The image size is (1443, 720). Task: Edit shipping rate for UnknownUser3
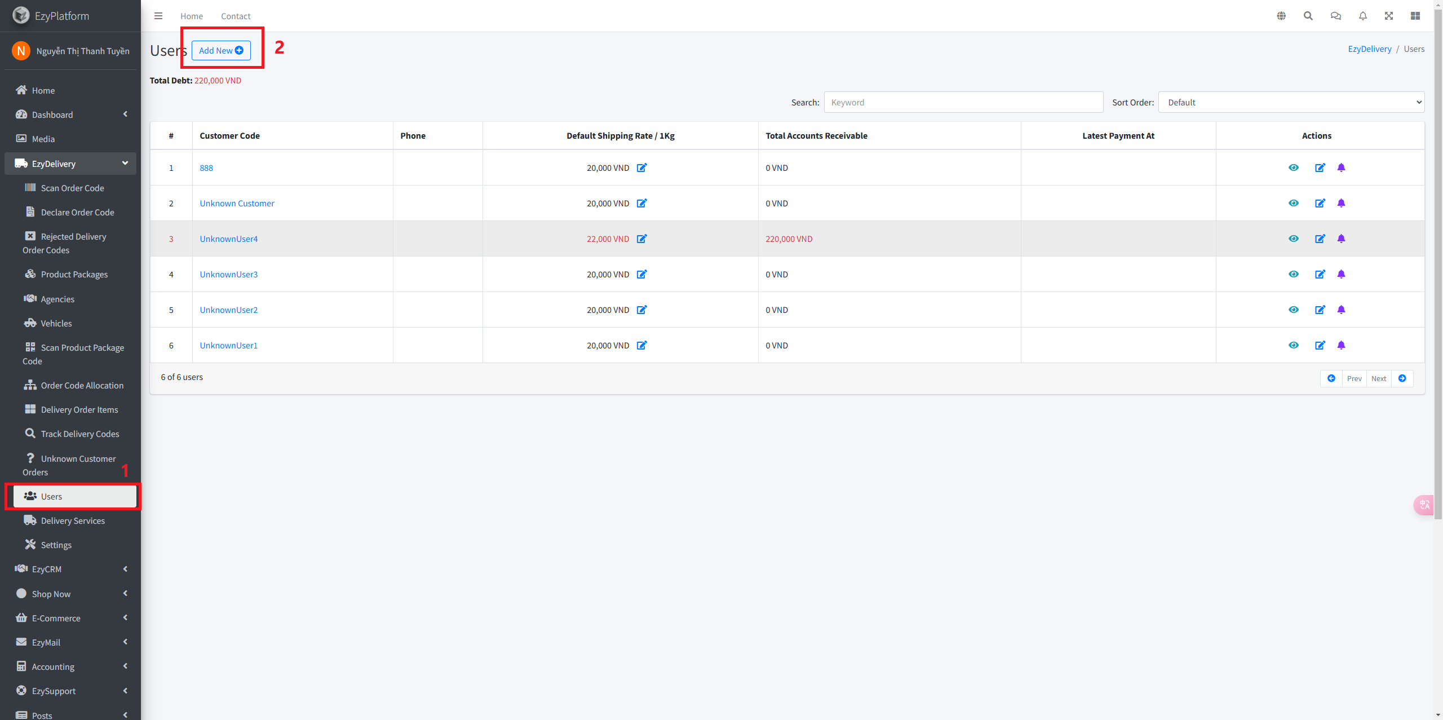tap(642, 274)
